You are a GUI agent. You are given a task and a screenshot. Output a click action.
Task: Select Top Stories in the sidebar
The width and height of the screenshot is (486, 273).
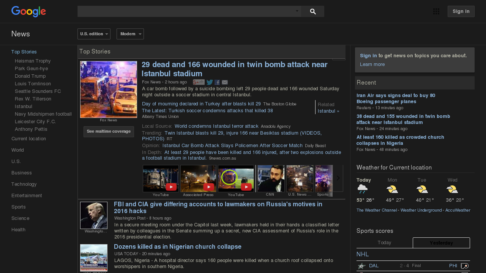[24, 52]
